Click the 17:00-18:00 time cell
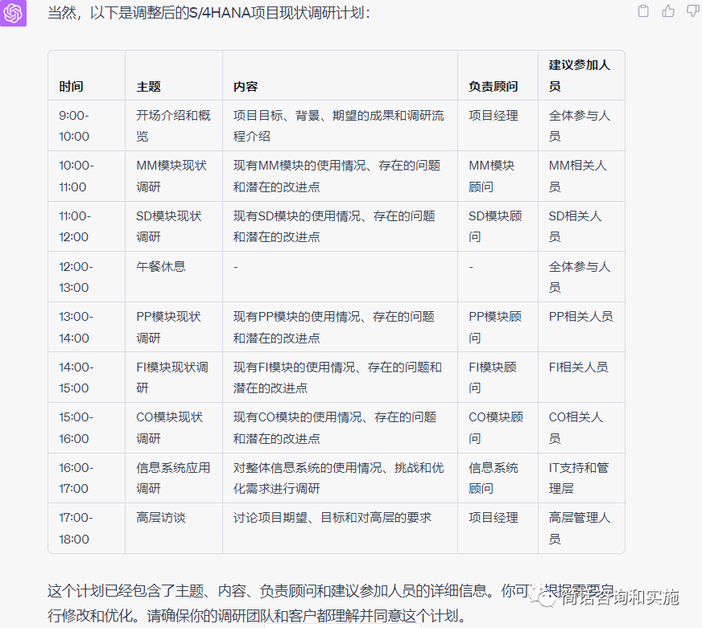 75,528
